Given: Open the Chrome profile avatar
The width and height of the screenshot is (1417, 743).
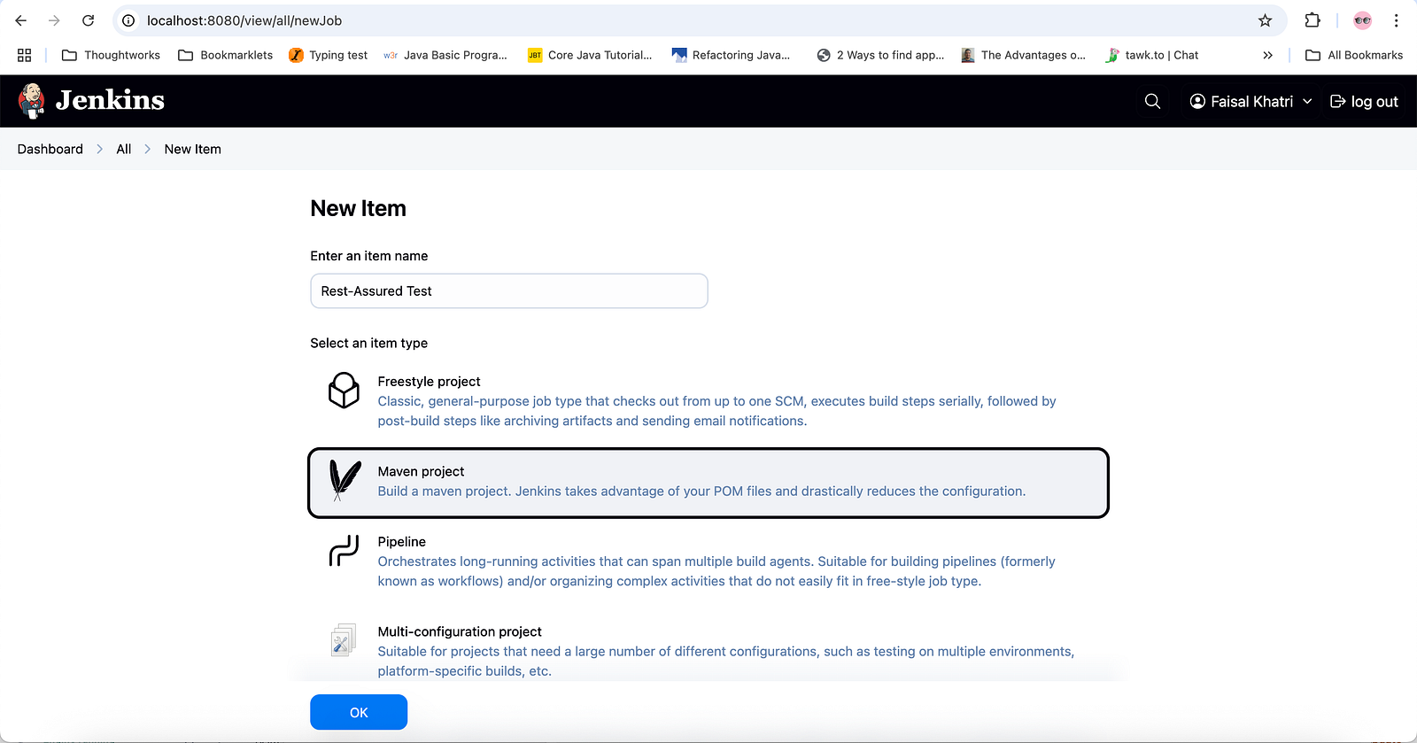Looking at the screenshot, I should [1362, 20].
